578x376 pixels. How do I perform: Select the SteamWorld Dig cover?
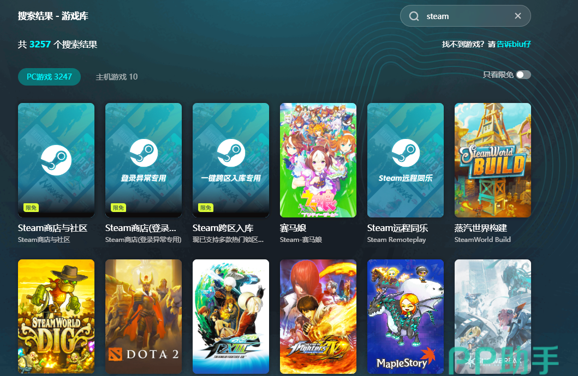[x=56, y=316]
